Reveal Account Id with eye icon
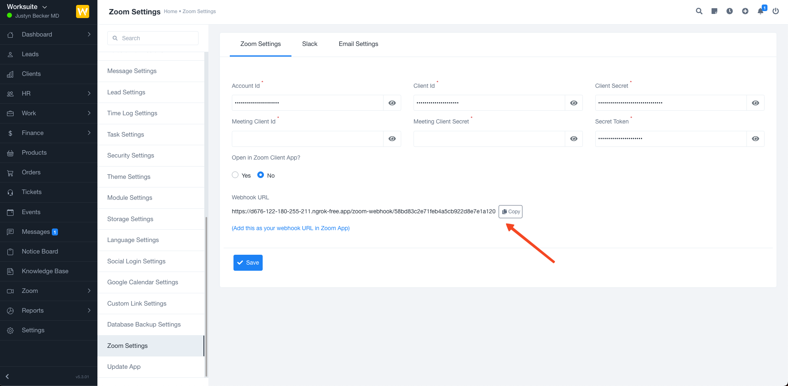The height and width of the screenshot is (386, 788). point(392,103)
